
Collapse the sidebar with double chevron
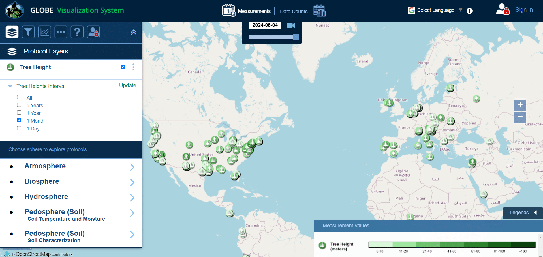tap(134, 32)
